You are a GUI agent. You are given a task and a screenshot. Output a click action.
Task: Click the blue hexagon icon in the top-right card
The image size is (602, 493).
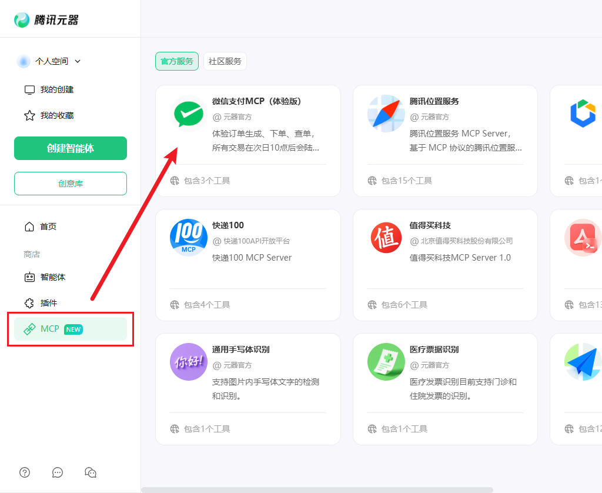583,114
